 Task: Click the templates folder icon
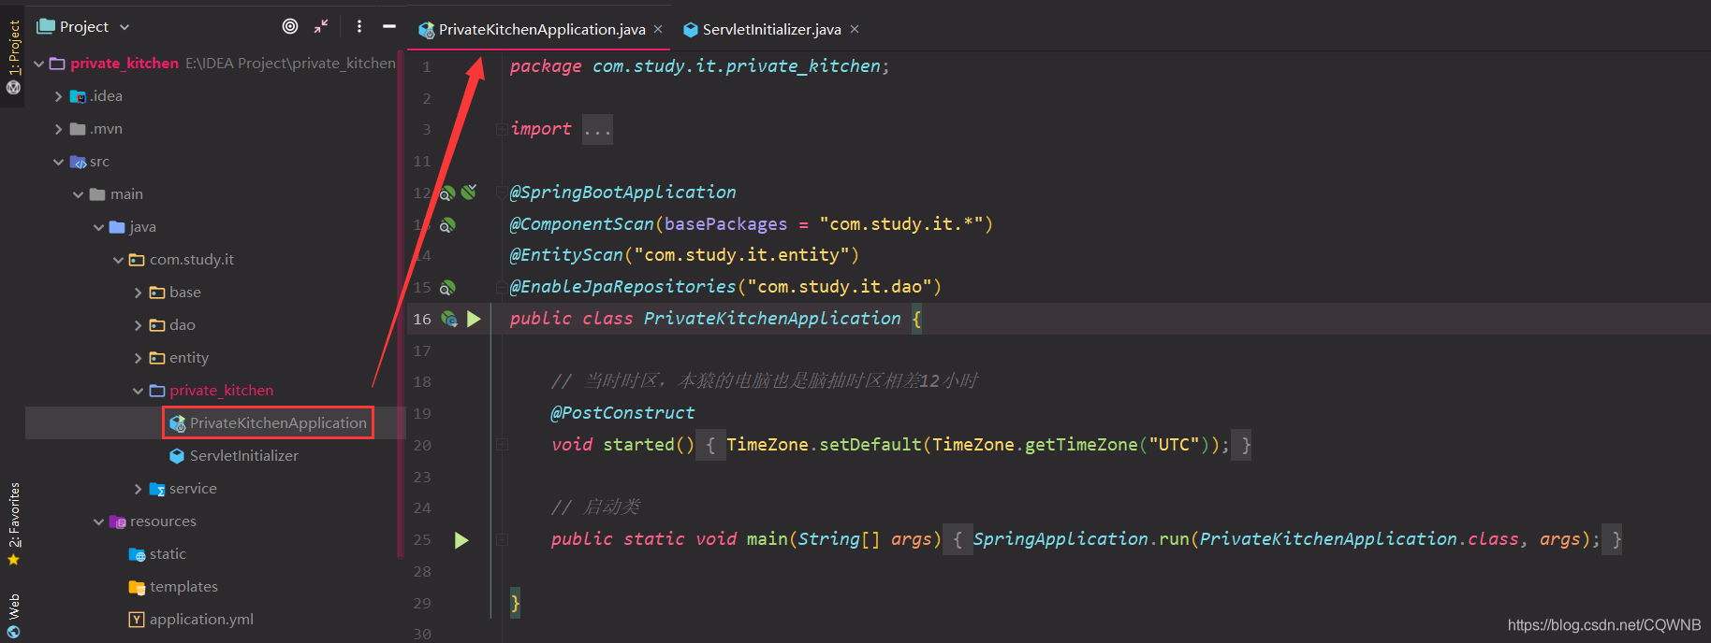pos(137,587)
